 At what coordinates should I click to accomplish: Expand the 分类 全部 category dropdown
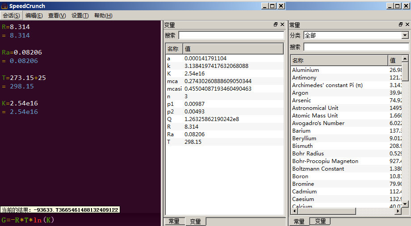tap(405, 35)
